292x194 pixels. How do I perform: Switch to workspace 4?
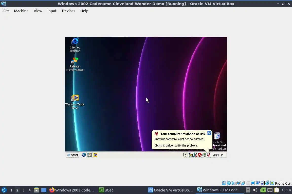[30, 190]
